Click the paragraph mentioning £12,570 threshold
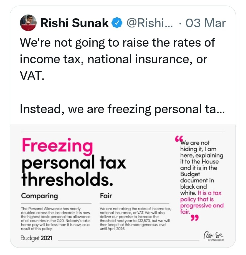246x255 pixels. pyautogui.click(x=135, y=218)
